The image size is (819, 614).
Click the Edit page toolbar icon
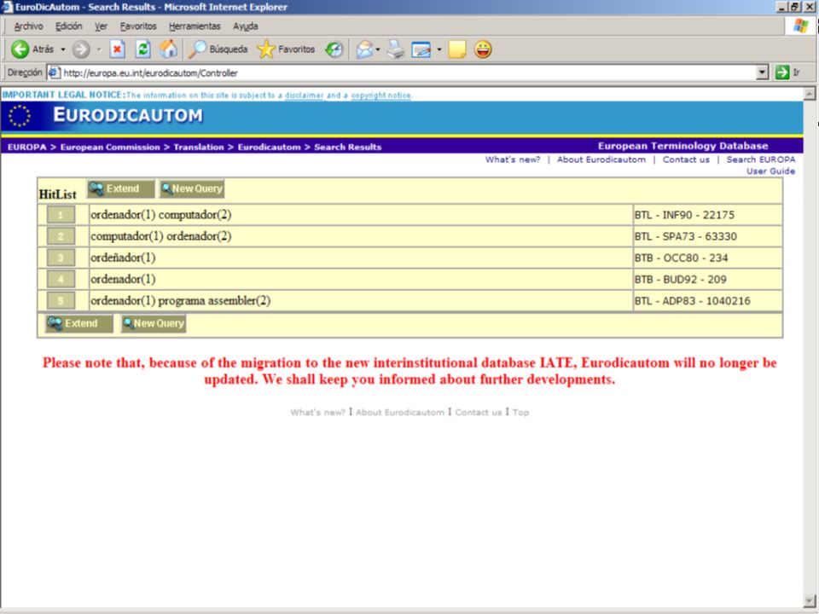point(421,49)
